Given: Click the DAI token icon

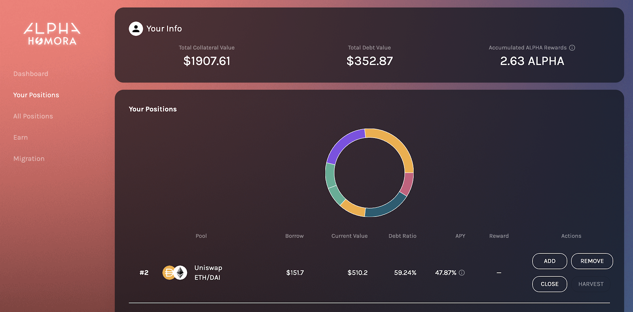Looking at the screenshot, I should tap(168, 272).
